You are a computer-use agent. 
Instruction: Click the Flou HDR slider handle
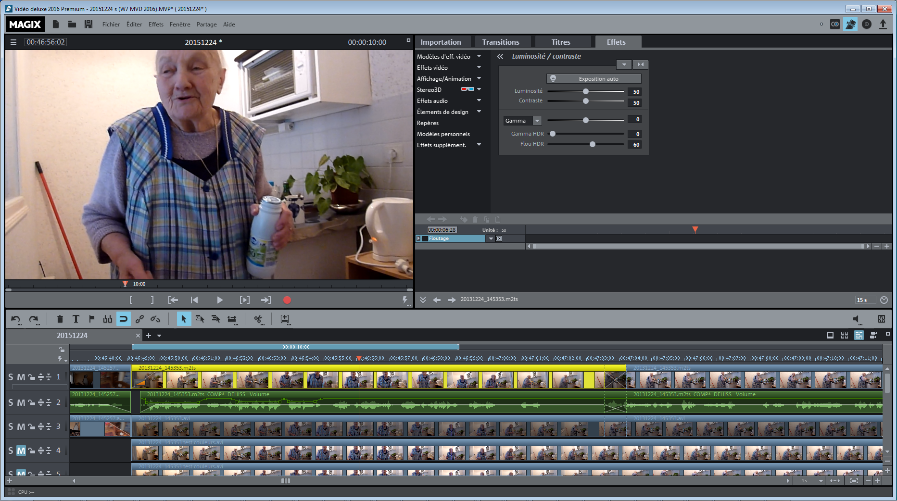593,144
